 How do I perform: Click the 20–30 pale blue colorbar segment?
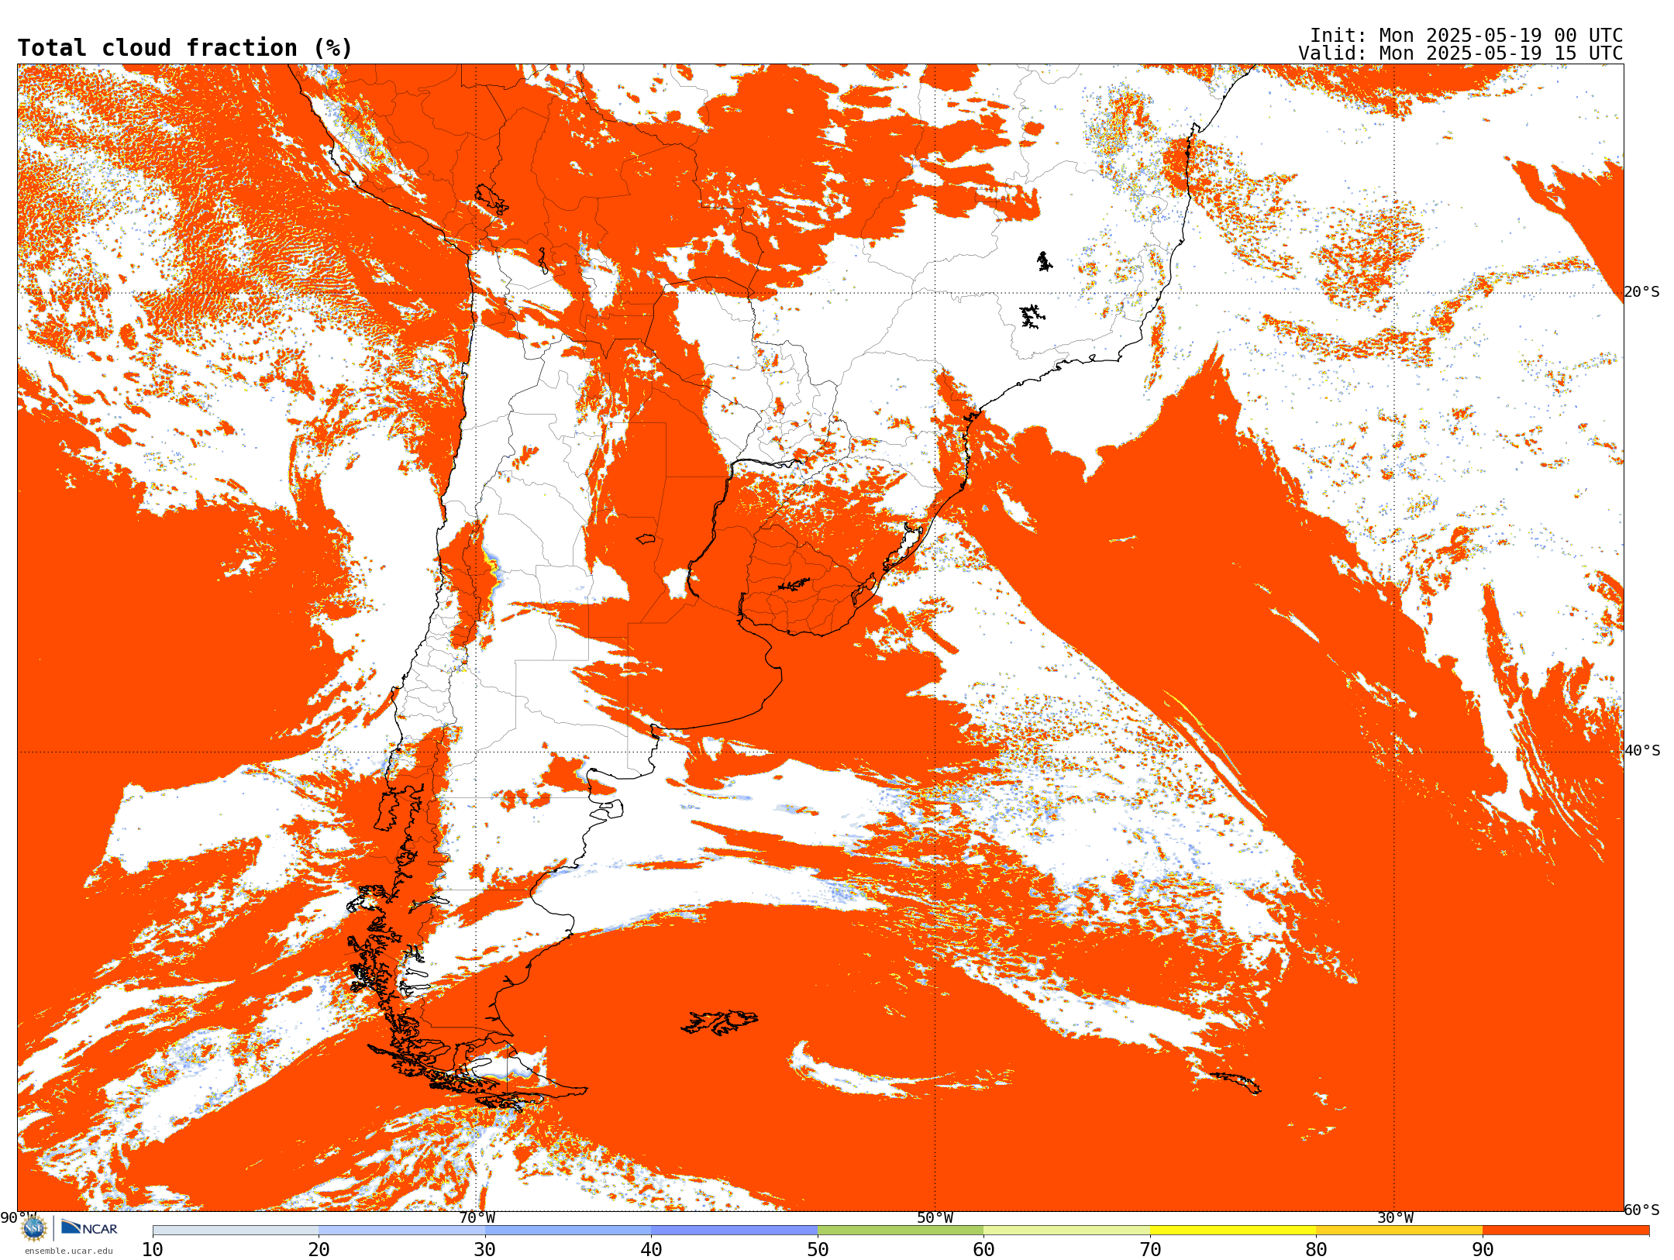pyautogui.click(x=401, y=1231)
